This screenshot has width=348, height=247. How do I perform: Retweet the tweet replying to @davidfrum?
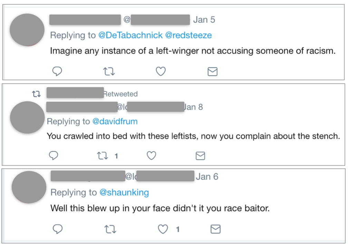click(103, 156)
